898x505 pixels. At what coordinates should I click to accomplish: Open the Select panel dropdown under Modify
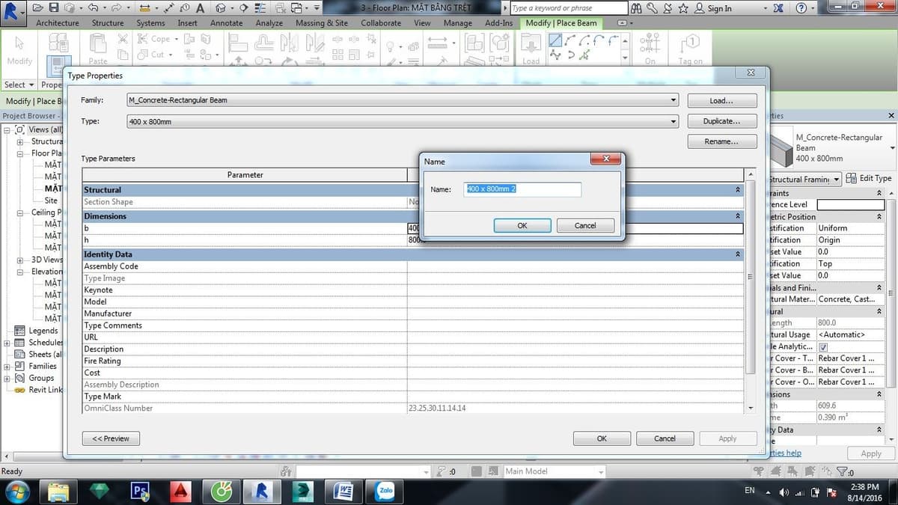point(19,85)
